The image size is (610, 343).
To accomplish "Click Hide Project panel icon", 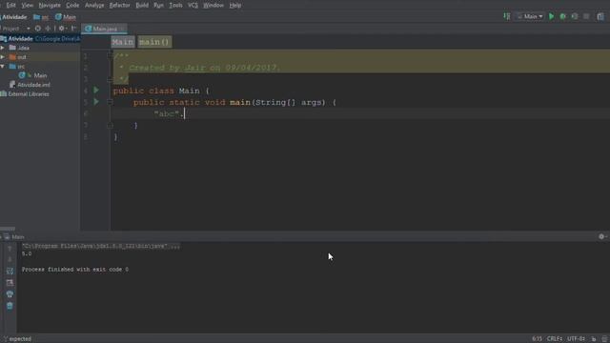I will click(x=73, y=29).
